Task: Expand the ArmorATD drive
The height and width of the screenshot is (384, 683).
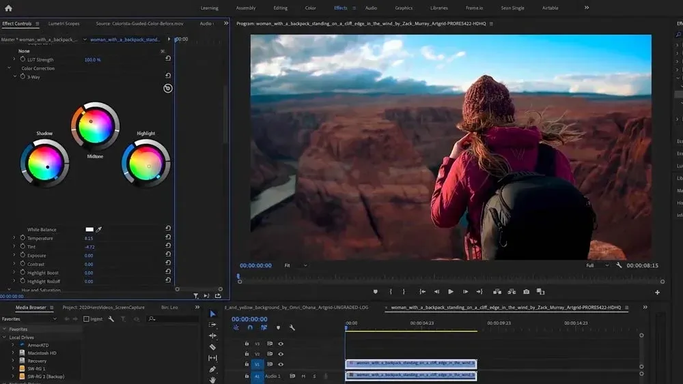Action: 12,345
